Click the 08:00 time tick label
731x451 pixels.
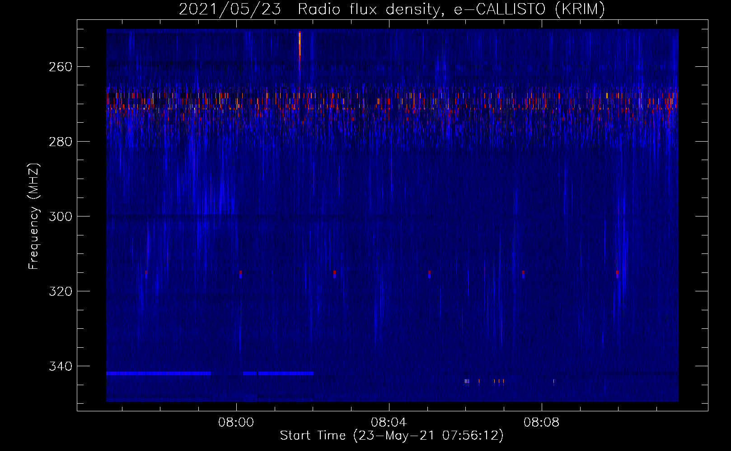(236, 423)
